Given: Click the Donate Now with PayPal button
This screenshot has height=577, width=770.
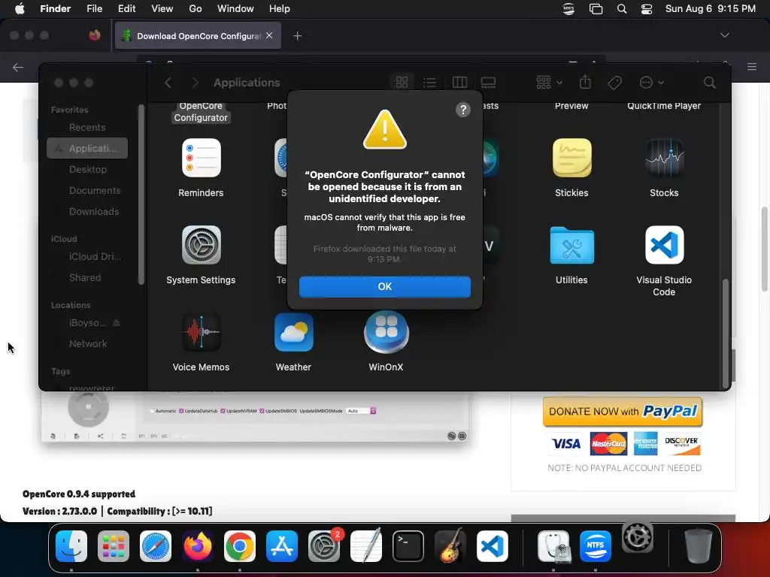Looking at the screenshot, I should tap(623, 412).
